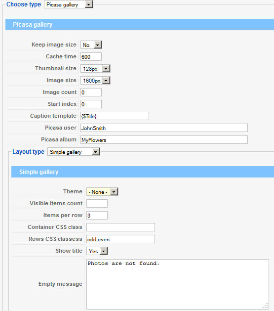Viewport: 274px width, 311px height.
Task: Select the Start index field
Action: pos(91,104)
